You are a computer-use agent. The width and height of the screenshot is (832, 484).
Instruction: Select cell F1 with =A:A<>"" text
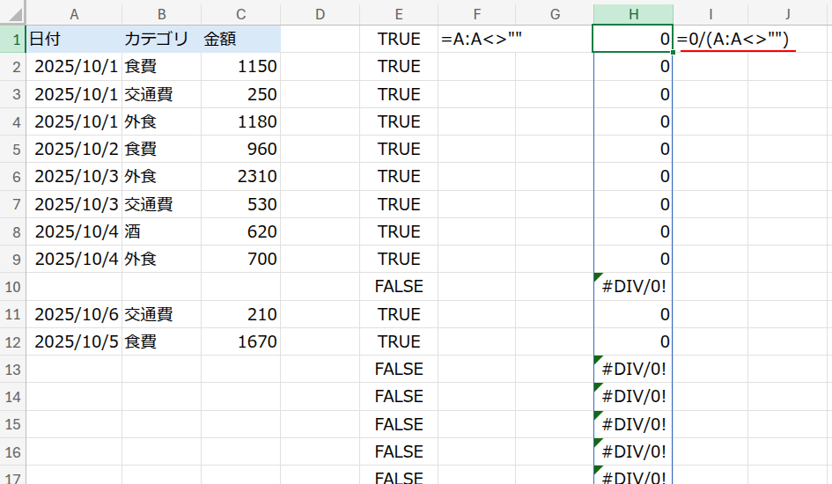click(x=476, y=40)
